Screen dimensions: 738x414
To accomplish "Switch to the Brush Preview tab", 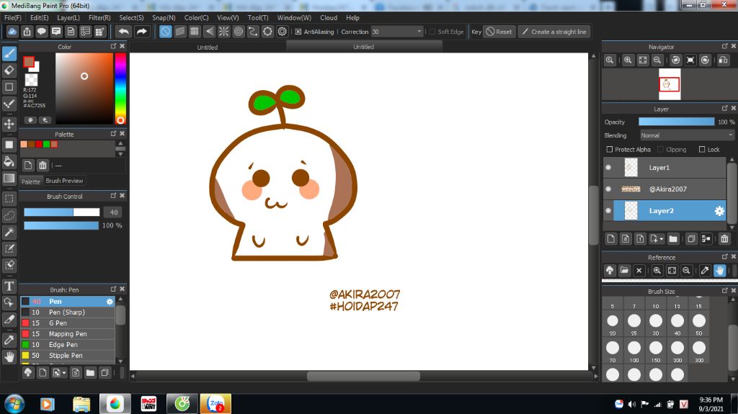I will (x=64, y=181).
